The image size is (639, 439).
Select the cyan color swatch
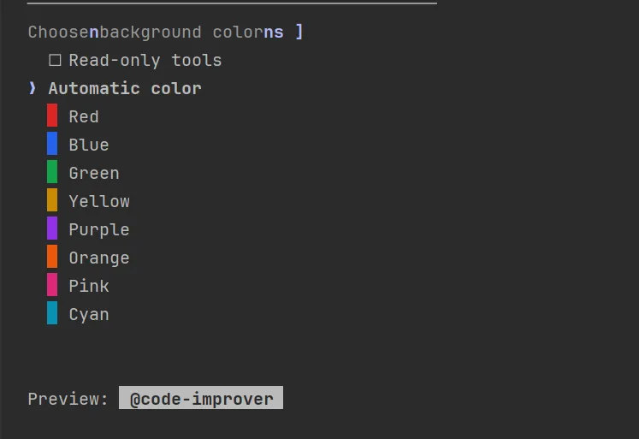coord(52,313)
